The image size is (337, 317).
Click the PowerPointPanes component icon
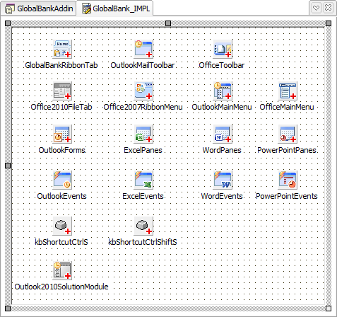click(288, 134)
